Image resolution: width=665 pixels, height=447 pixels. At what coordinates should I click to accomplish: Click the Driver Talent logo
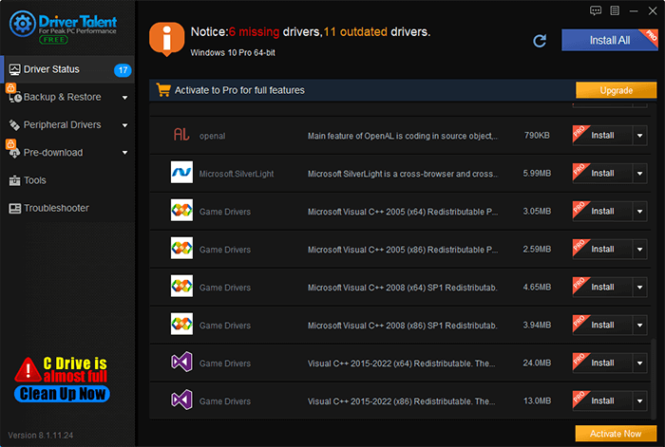(63, 27)
